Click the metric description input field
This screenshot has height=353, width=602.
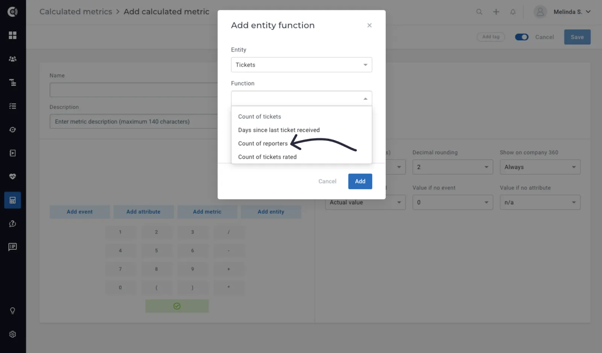point(134,122)
